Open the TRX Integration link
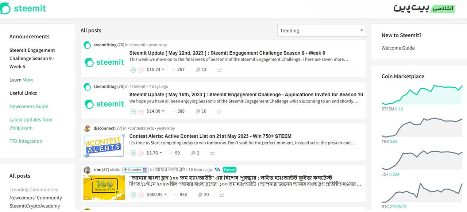Image resolution: width=467 pixels, height=212 pixels. (26, 141)
